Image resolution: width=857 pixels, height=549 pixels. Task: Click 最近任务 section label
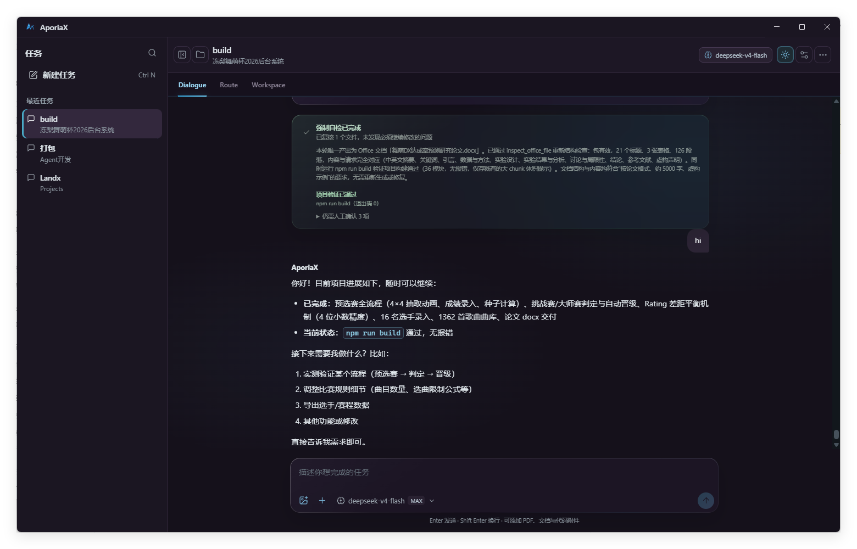[40, 100]
